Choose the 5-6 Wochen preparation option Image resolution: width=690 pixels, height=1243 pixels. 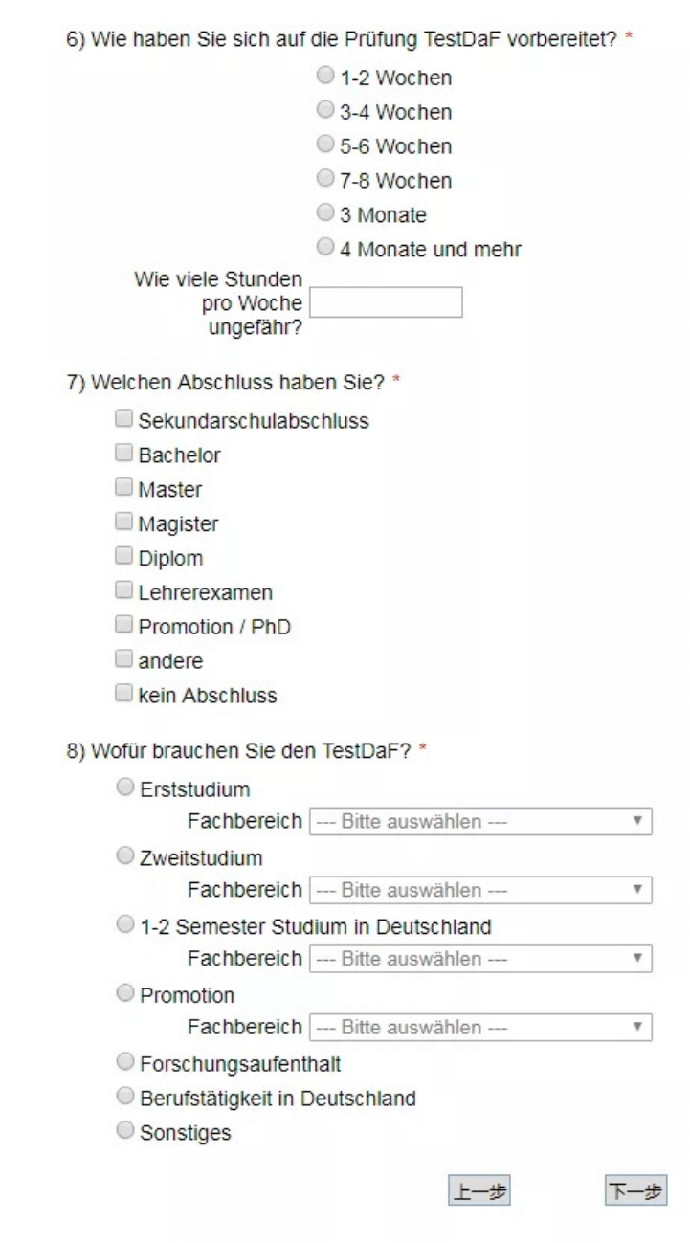tap(325, 145)
